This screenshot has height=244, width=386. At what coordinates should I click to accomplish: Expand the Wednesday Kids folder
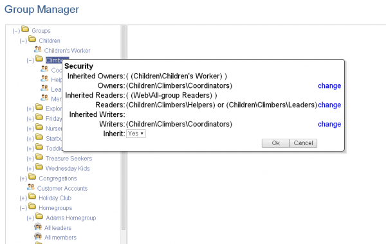click(30, 169)
